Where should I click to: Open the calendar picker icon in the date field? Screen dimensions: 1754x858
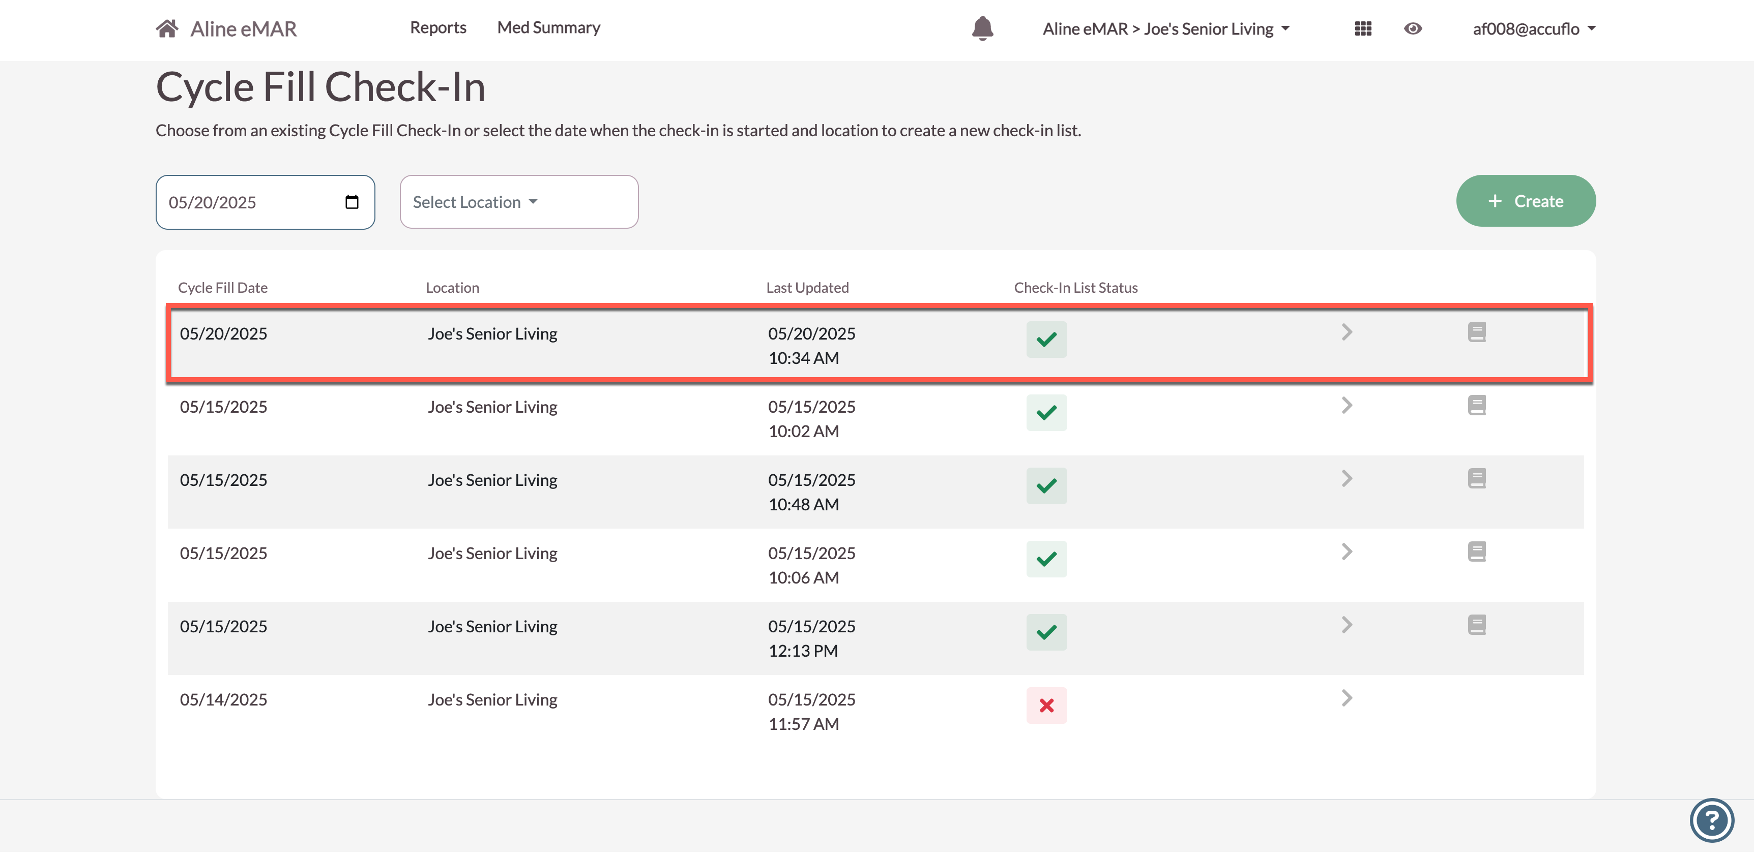[x=352, y=202]
